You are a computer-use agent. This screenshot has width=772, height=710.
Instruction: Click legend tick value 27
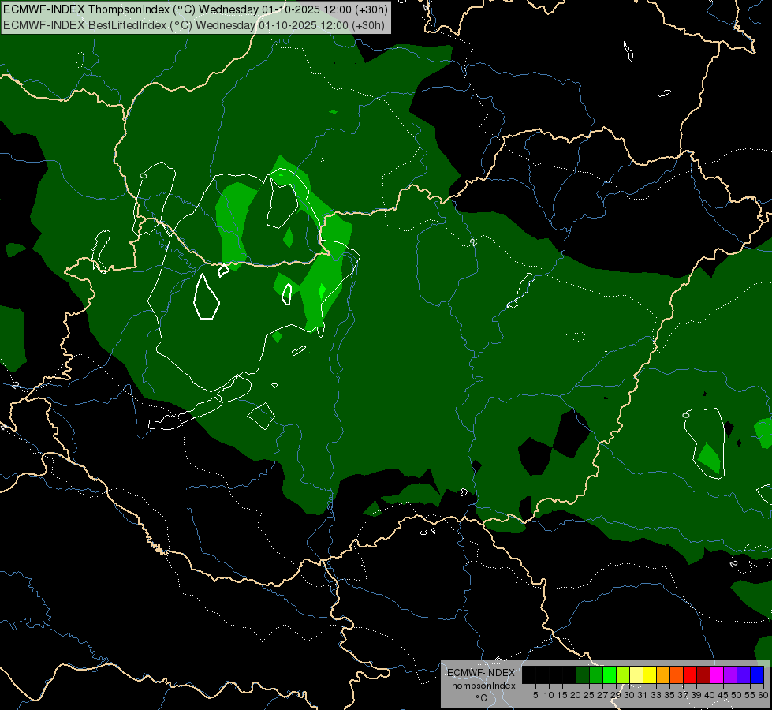[602, 695]
